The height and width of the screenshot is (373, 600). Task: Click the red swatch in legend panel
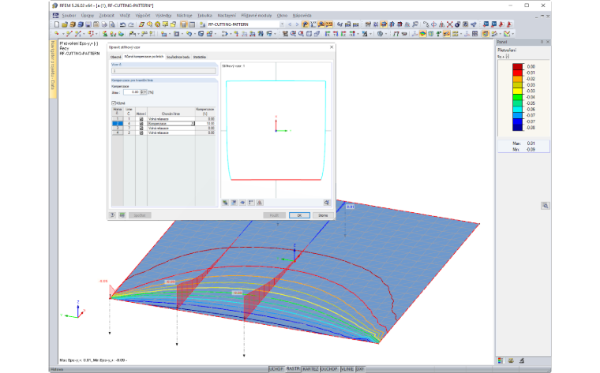(517, 73)
